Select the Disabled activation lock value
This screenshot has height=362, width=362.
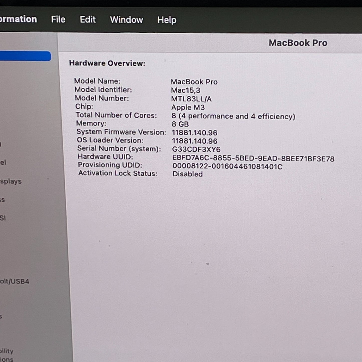[x=188, y=174]
